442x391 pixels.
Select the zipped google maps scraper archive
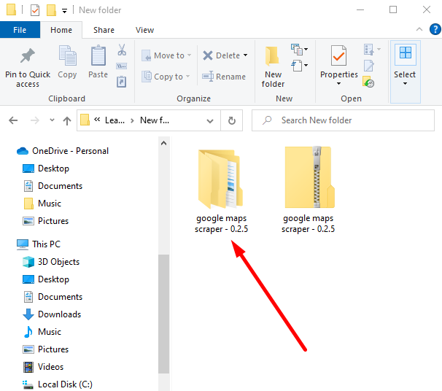[309, 190]
